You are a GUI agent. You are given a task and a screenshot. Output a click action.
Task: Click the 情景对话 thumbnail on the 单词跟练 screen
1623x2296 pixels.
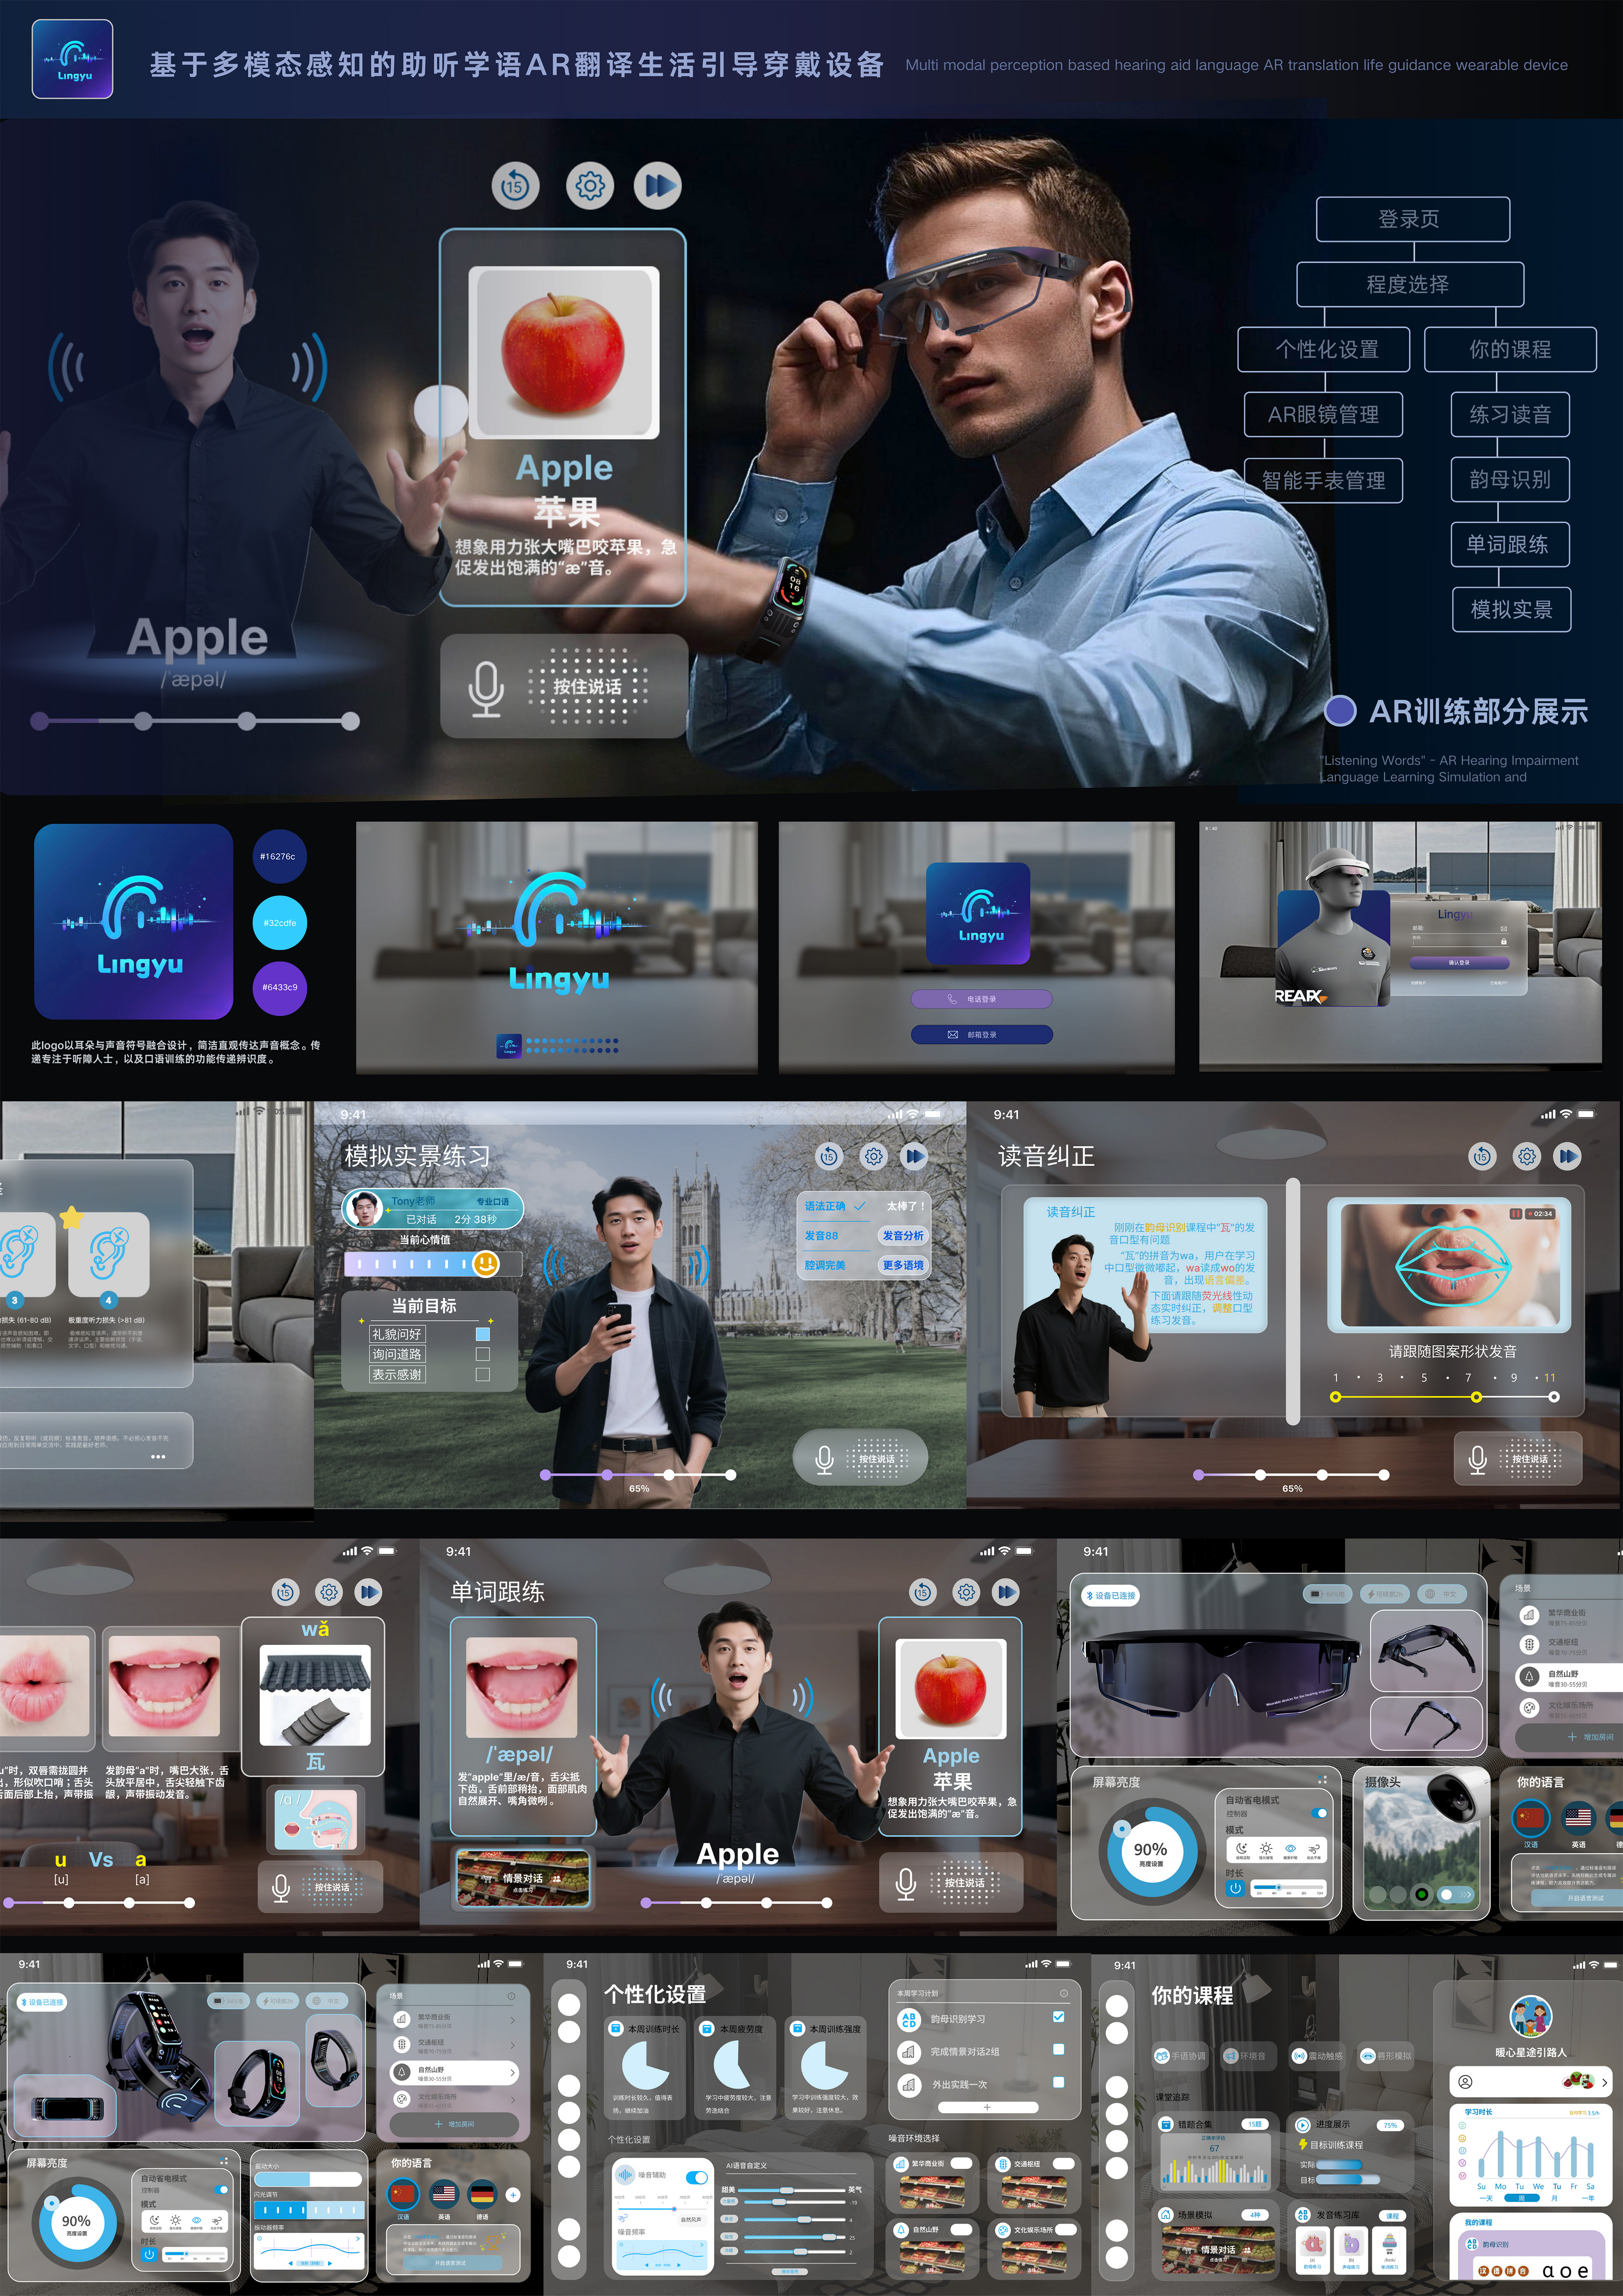[523, 1878]
